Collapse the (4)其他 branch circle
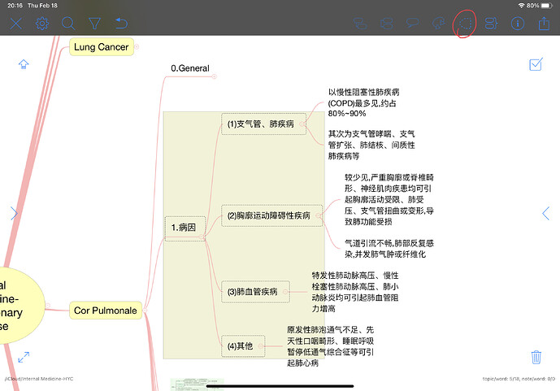The image size is (560, 391). point(260,345)
